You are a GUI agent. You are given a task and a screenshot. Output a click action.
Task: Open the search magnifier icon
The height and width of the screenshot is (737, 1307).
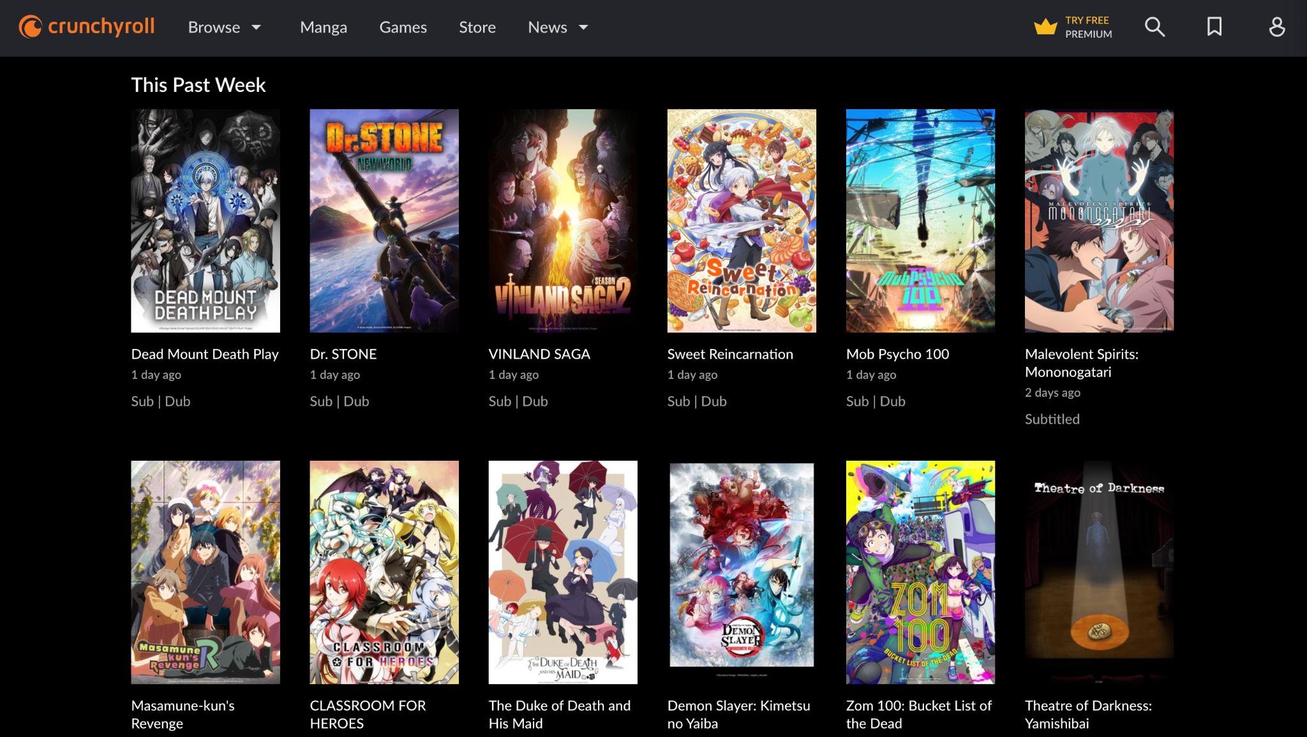(x=1154, y=27)
